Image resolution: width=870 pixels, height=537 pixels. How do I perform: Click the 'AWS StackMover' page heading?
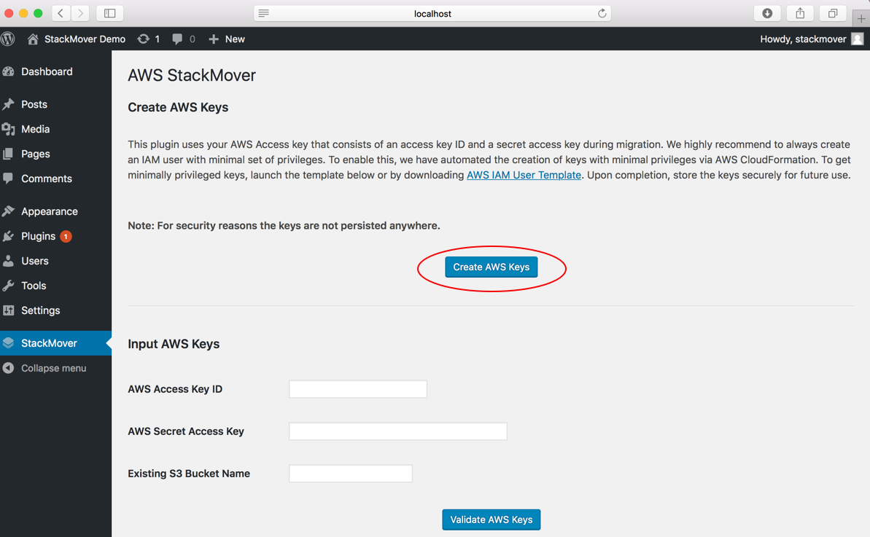pos(192,75)
